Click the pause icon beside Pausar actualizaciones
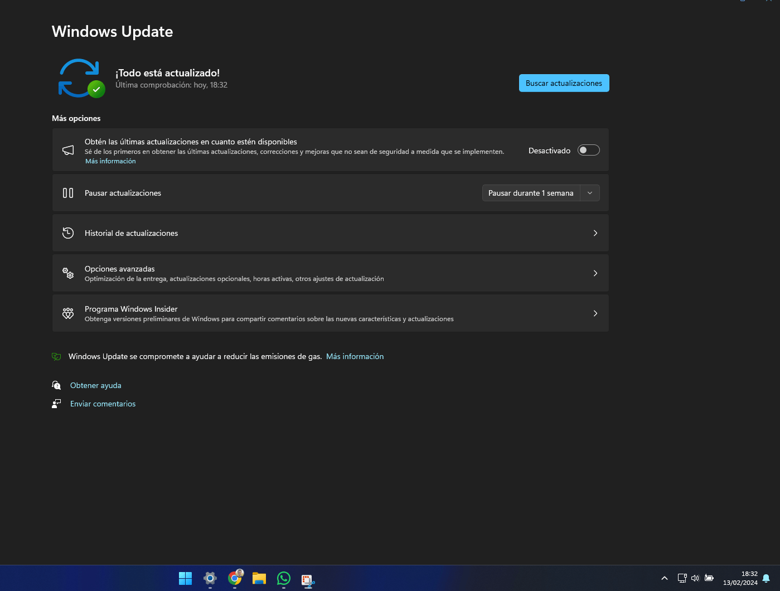Viewport: 780px width, 591px height. (x=68, y=193)
